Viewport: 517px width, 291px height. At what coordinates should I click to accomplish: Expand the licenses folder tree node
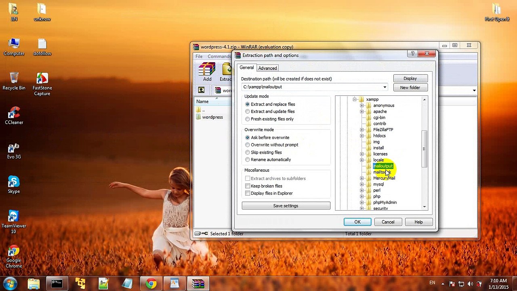[x=362, y=154]
